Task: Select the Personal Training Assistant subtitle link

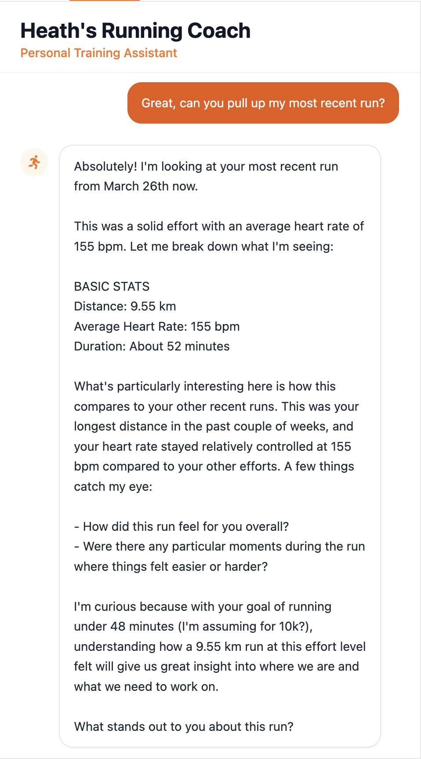Action: point(98,53)
